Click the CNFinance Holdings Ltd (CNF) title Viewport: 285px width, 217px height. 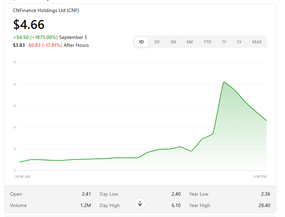[46, 11]
